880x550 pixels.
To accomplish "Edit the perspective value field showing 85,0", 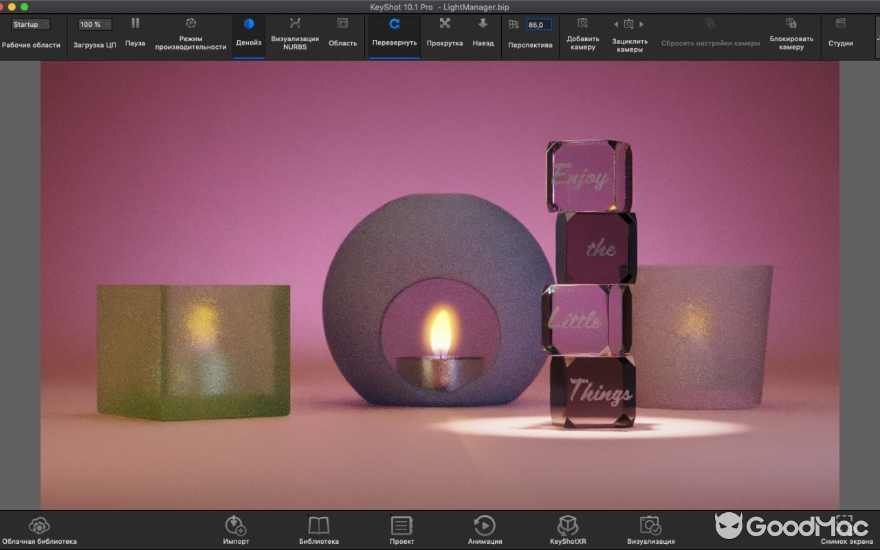I will tap(538, 23).
